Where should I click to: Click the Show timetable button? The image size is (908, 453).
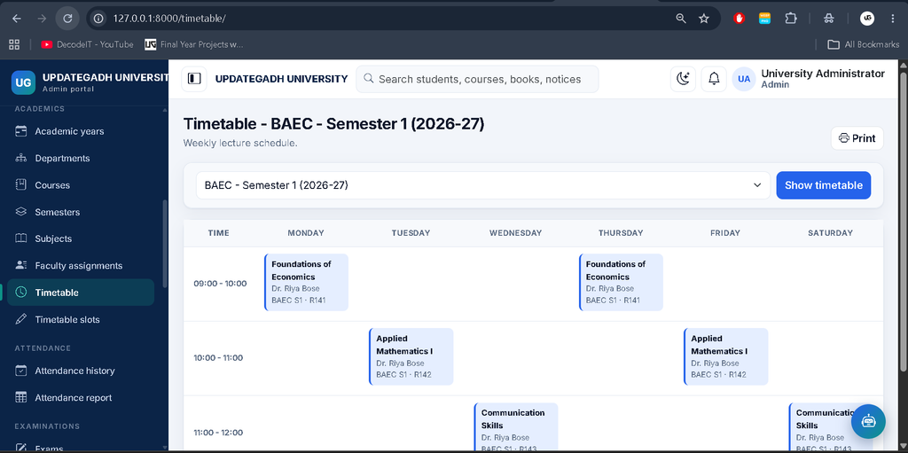[x=824, y=185]
